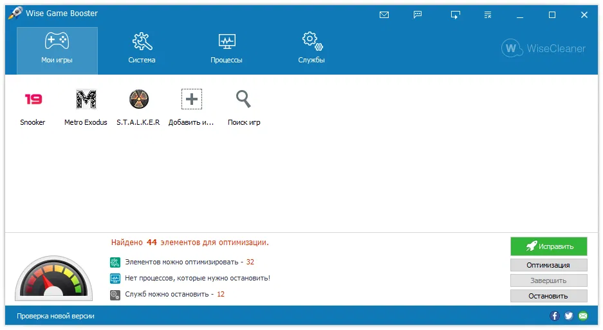The width and height of the screenshot is (603, 330).
Task: Click the system optimization icon beside Элементов
Action: point(115,262)
